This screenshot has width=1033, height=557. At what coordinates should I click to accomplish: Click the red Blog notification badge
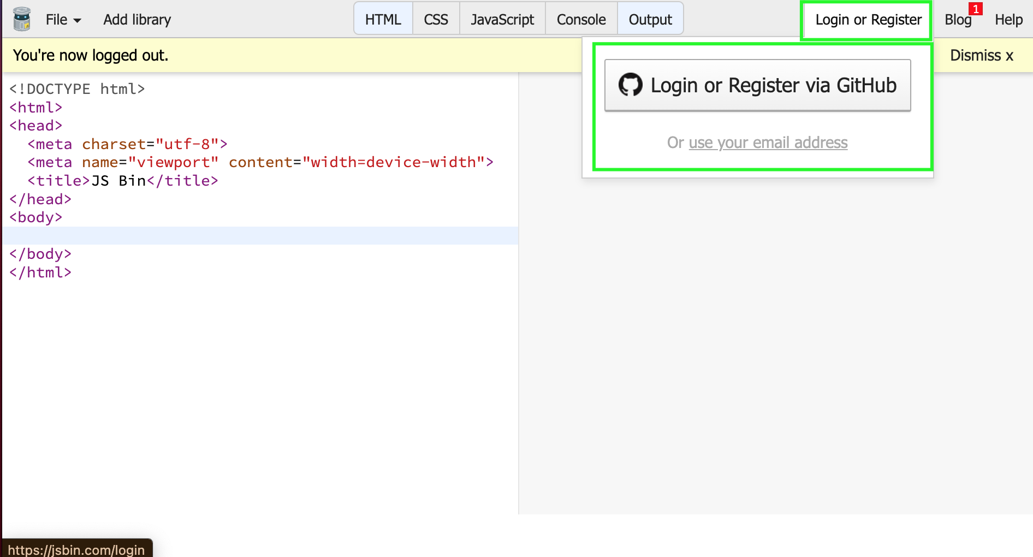point(976,9)
